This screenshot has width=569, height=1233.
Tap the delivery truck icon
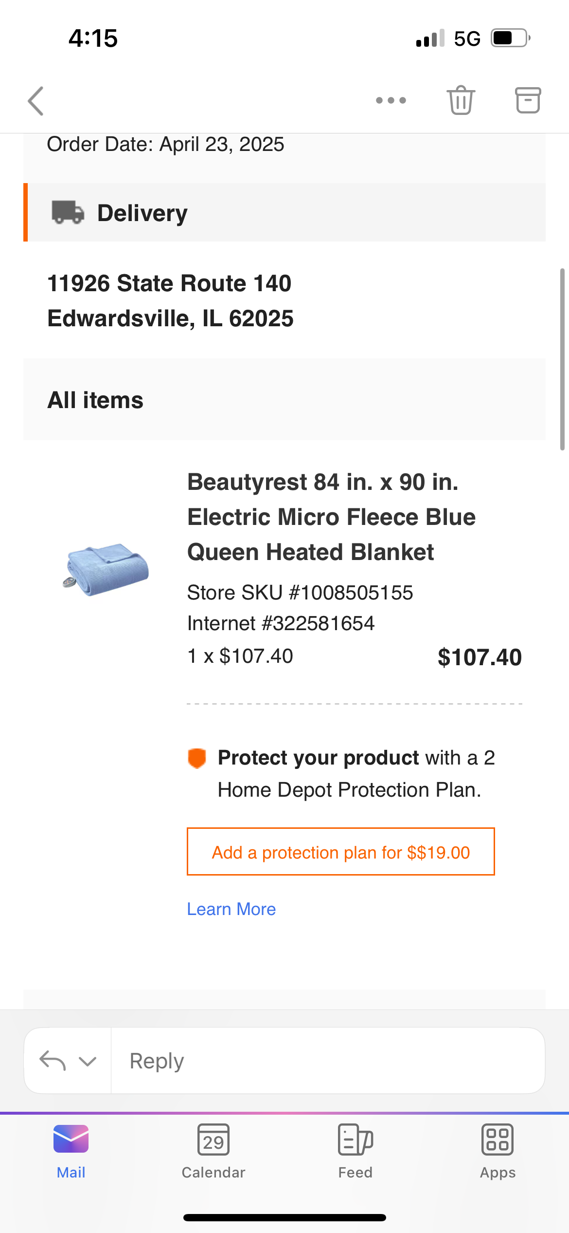68,212
